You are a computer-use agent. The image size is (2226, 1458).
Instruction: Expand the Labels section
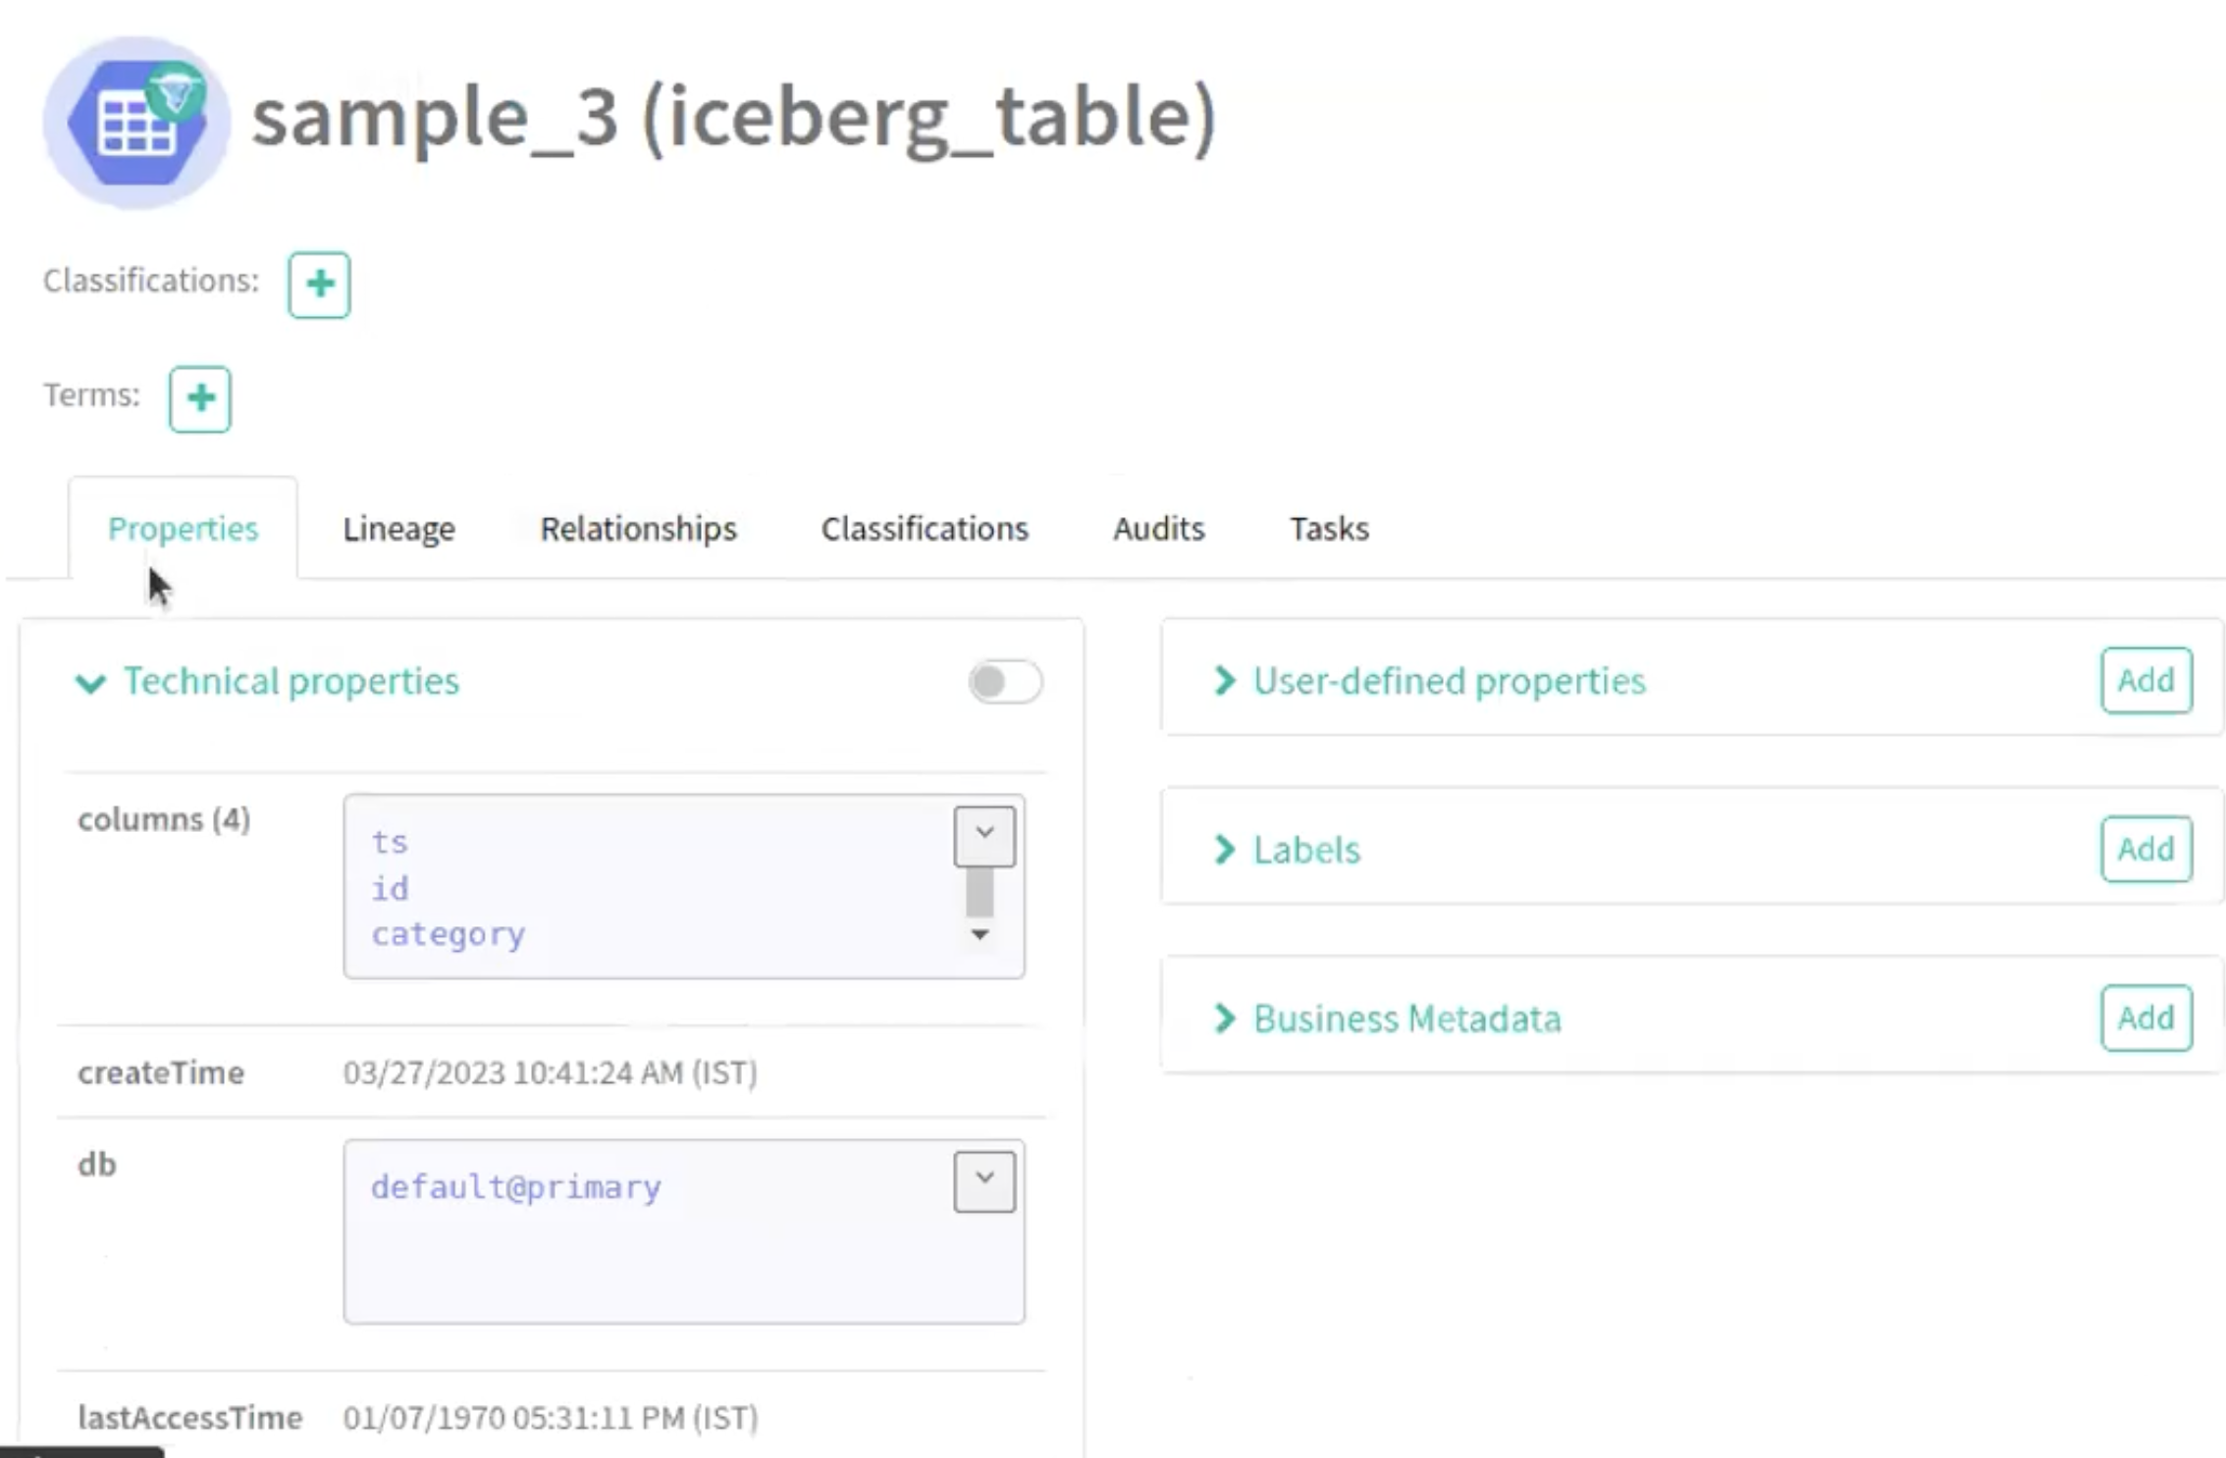coord(1224,850)
